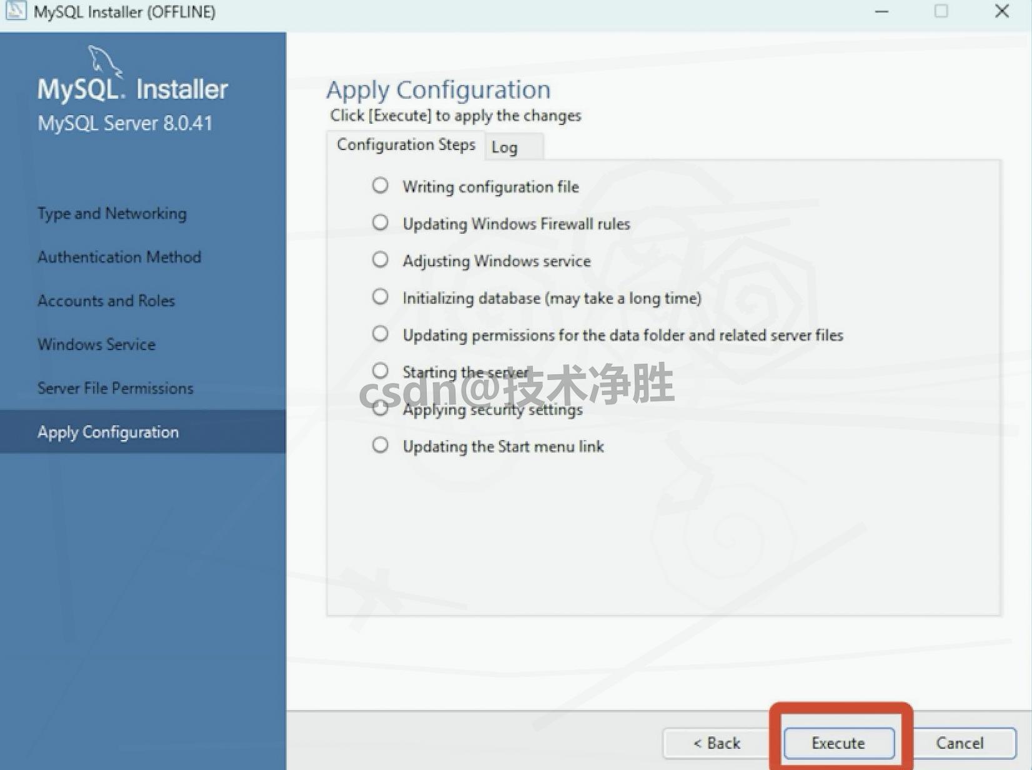Close the MySQL Installer window
The height and width of the screenshot is (770, 1032).
coord(1002,11)
